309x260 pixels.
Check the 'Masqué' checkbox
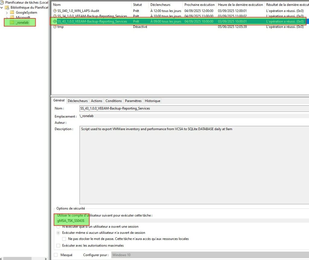(56, 255)
